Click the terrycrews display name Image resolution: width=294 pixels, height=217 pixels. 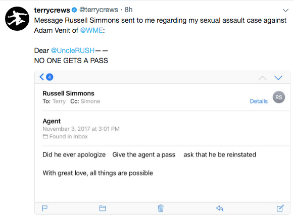(52, 10)
